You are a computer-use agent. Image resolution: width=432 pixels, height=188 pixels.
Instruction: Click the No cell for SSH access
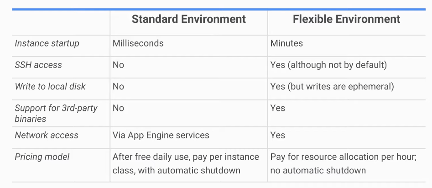(x=118, y=65)
